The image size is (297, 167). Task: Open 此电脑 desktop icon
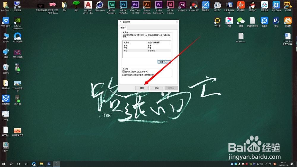6,37
